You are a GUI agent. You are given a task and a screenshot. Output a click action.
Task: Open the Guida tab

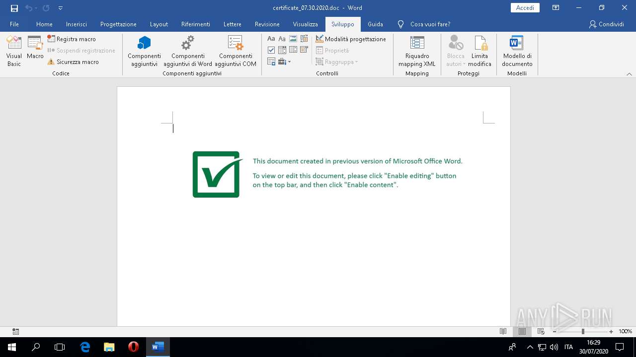(375, 24)
